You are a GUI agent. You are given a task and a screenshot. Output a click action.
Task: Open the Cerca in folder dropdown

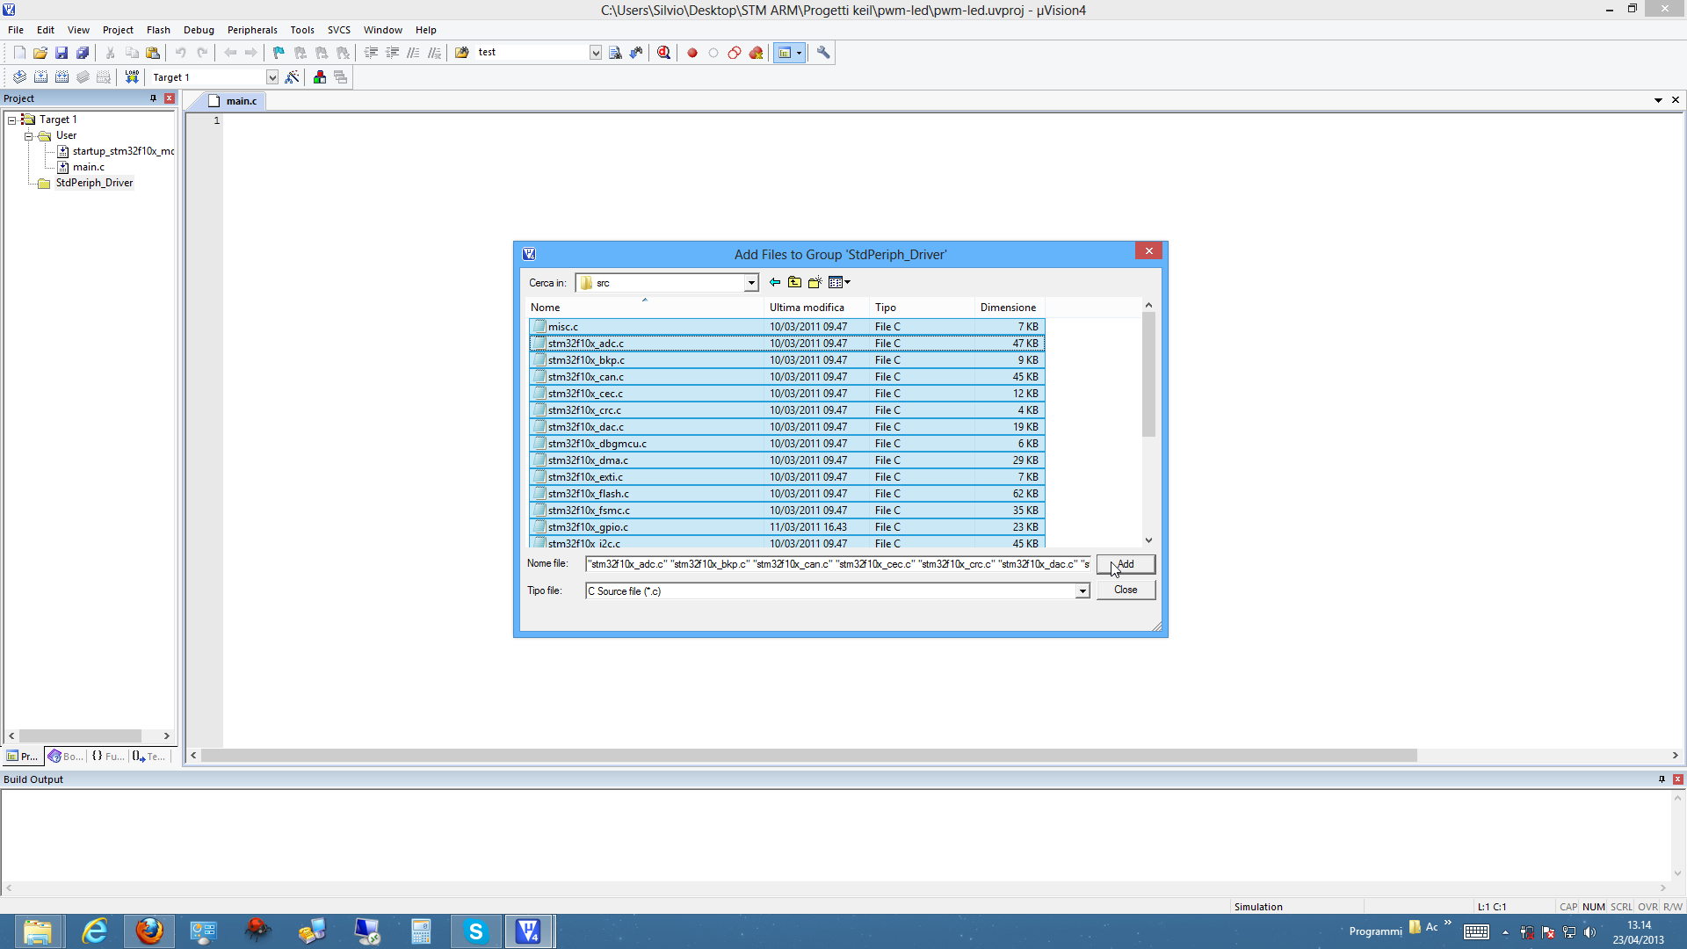click(x=751, y=283)
